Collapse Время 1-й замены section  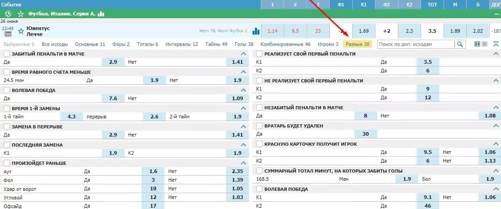point(243,108)
